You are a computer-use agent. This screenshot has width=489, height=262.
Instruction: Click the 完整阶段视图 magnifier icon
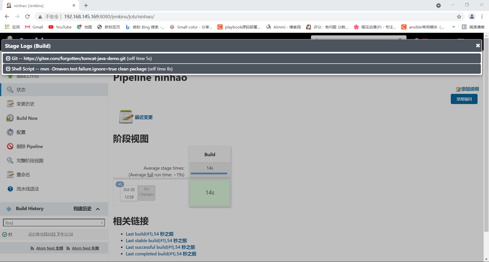(10, 161)
